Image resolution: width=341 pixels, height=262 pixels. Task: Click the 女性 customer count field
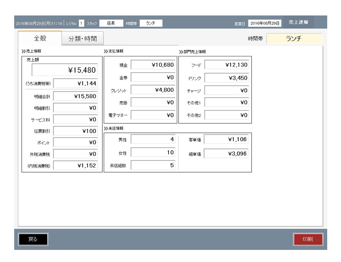pyautogui.click(x=153, y=153)
